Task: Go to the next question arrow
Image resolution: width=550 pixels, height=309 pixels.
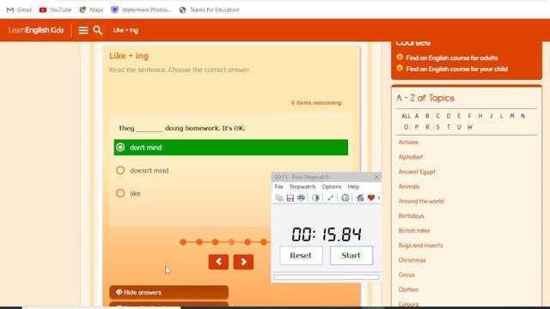Action: point(243,262)
